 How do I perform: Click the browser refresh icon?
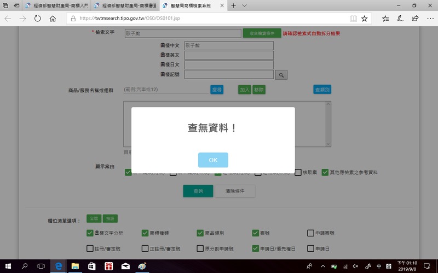tap(37, 18)
